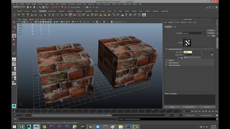Toggle viewport gamma icon

click(104, 22)
